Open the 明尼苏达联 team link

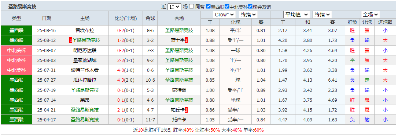(85, 50)
